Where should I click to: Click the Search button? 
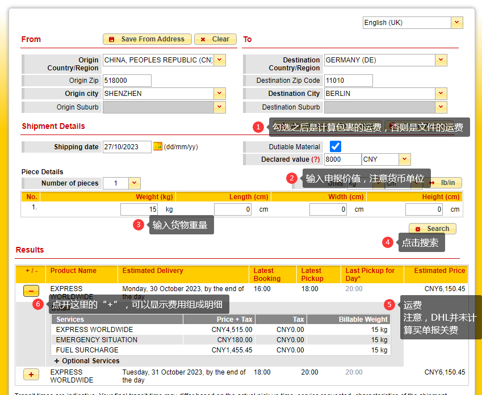pyautogui.click(x=432, y=229)
